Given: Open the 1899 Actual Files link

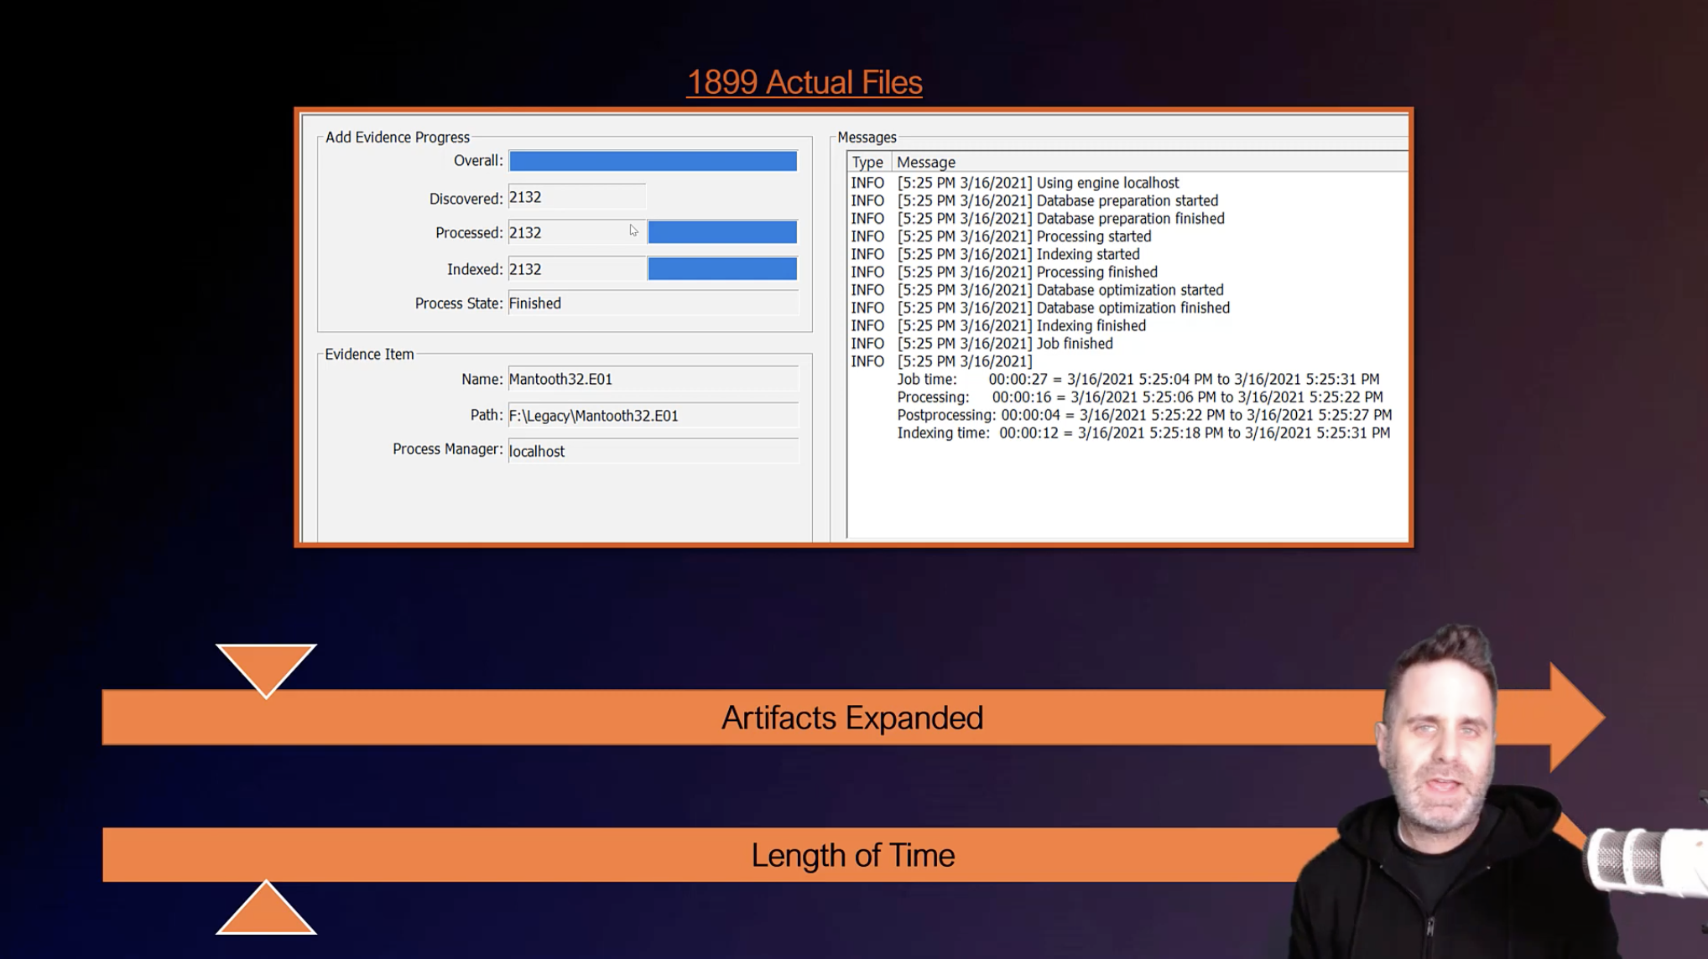Looking at the screenshot, I should click(804, 81).
